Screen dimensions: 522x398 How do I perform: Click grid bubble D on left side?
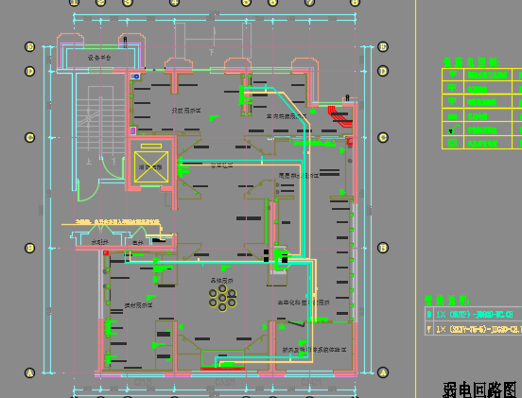[30, 71]
